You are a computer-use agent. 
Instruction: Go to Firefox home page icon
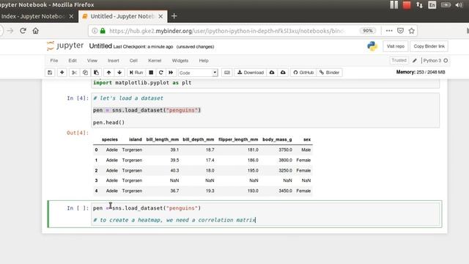36,31
